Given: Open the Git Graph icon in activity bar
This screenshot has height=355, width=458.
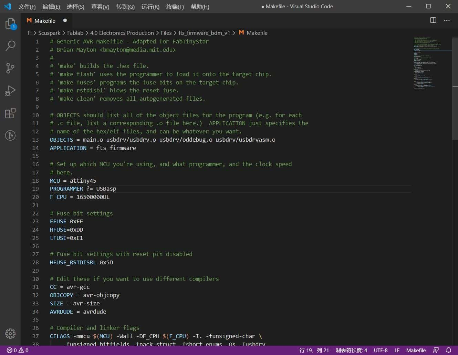Looking at the screenshot, I should [x=10, y=135].
